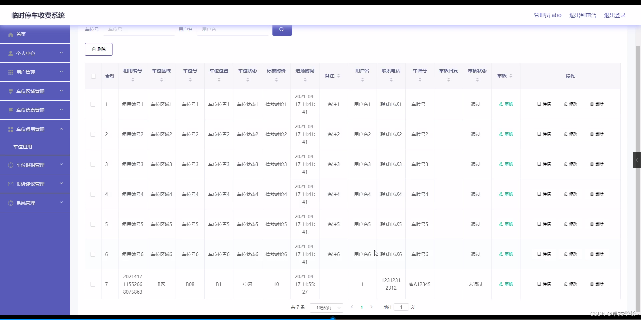Click the icon beside 系统管理
The image size is (641, 320).
tap(11, 203)
